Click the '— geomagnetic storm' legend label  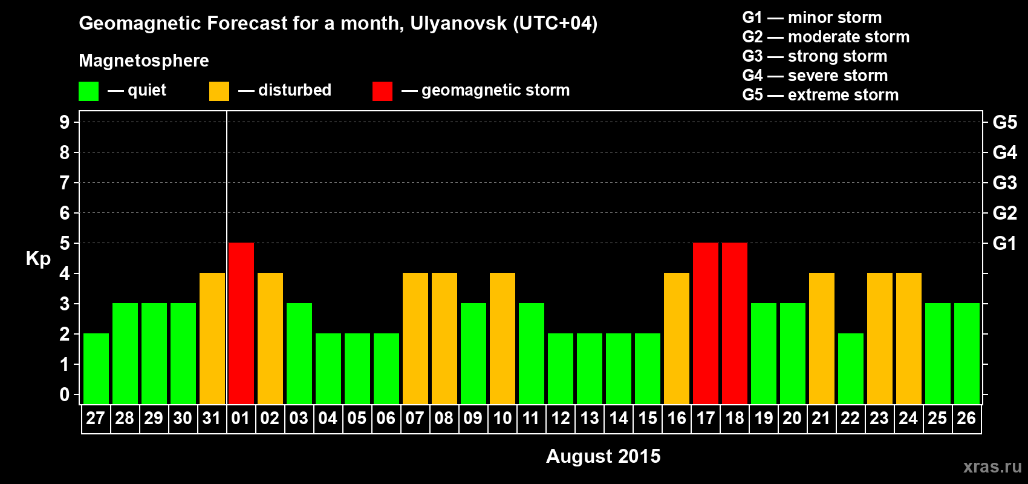(x=486, y=91)
